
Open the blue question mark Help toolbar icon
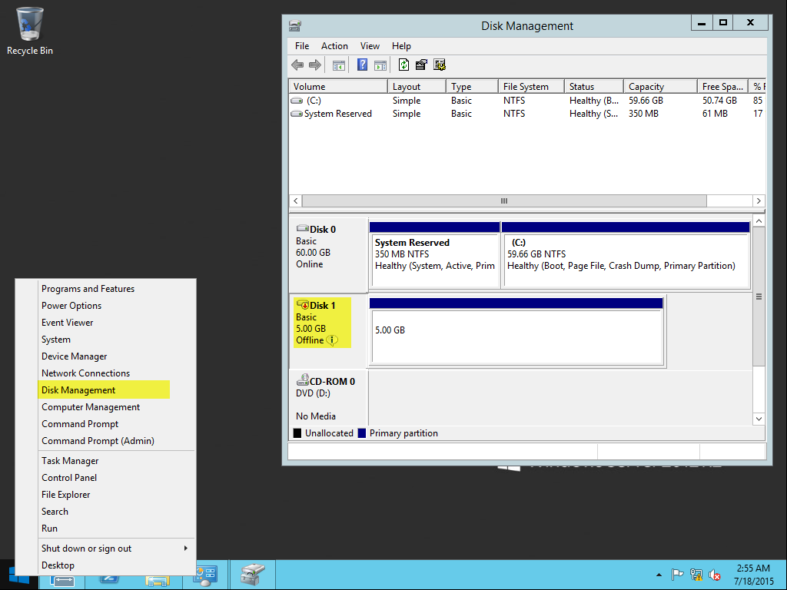[x=363, y=65]
